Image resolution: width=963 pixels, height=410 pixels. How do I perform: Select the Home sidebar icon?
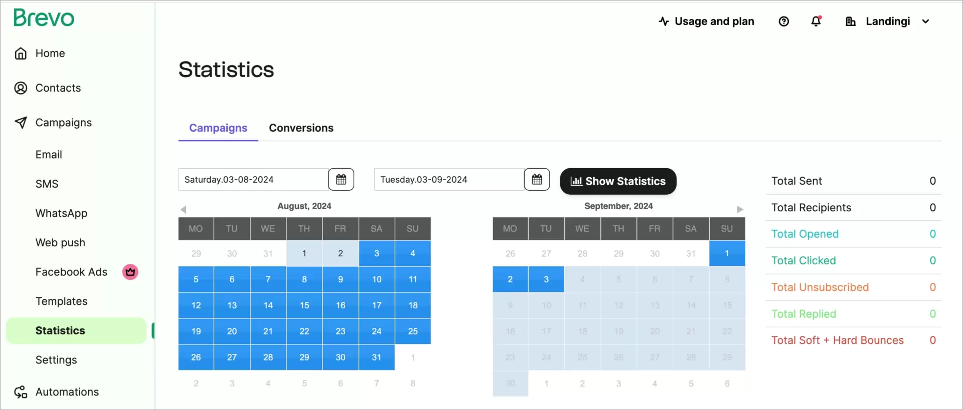[x=20, y=53]
